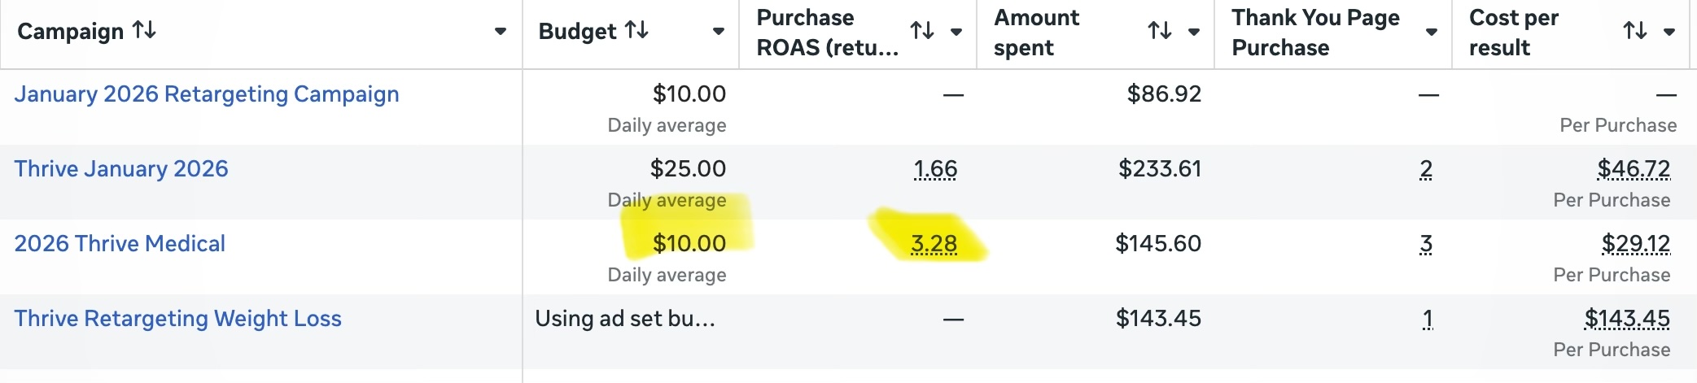Sort table by Campaign column arrows
Image resolution: width=1697 pixels, height=383 pixels.
click(x=145, y=31)
